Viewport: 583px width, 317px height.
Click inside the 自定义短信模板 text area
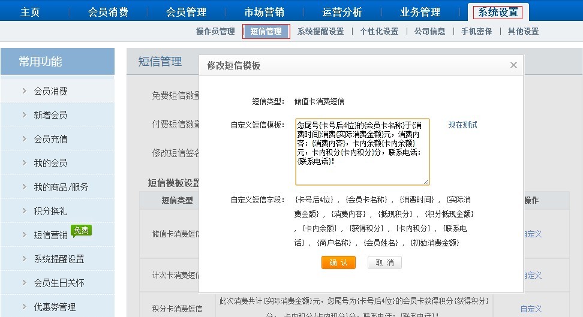tap(362, 152)
